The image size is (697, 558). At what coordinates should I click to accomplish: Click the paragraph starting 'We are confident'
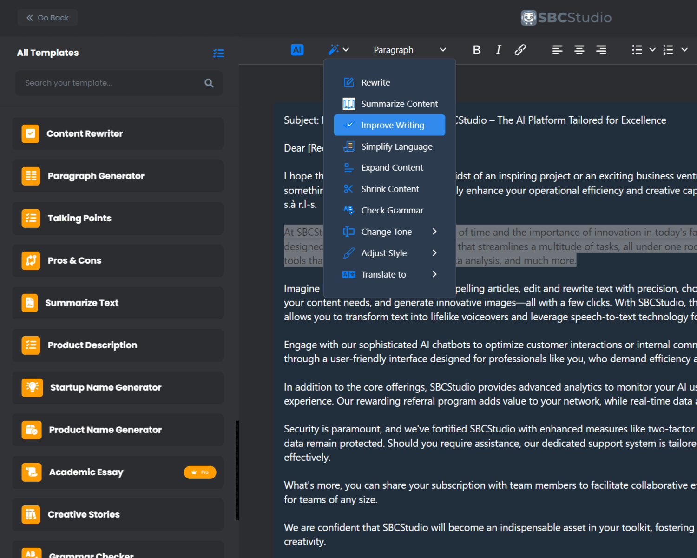pyautogui.click(x=490, y=534)
